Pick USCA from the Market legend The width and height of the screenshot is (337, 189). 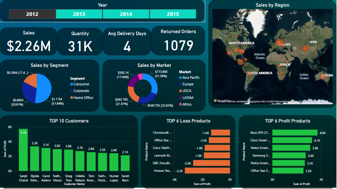click(187, 91)
